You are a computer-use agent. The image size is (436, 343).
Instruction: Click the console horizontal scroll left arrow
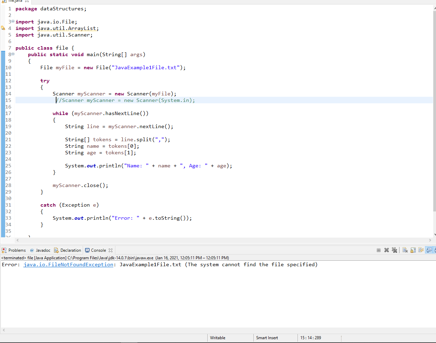click(4, 330)
